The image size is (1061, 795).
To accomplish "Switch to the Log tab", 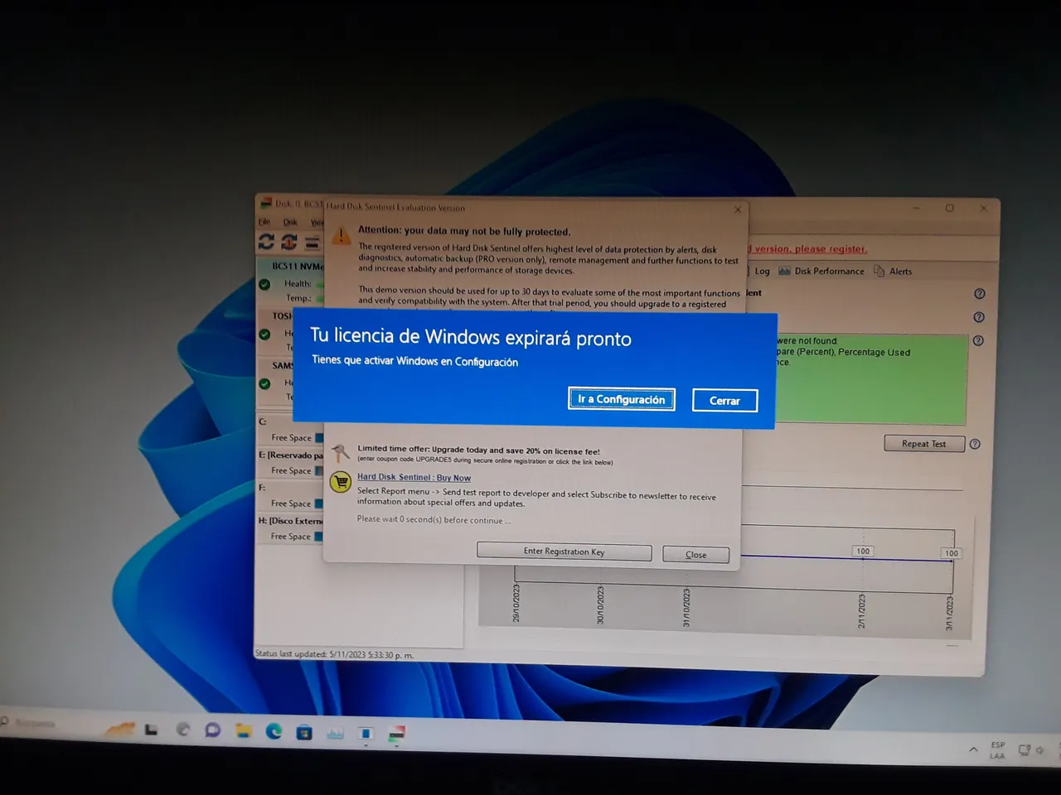I will [x=762, y=271].
